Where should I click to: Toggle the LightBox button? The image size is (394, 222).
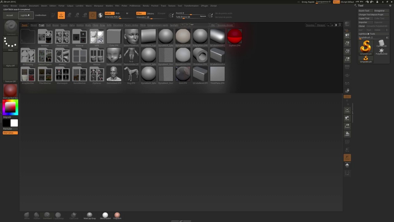coord(26,15)
